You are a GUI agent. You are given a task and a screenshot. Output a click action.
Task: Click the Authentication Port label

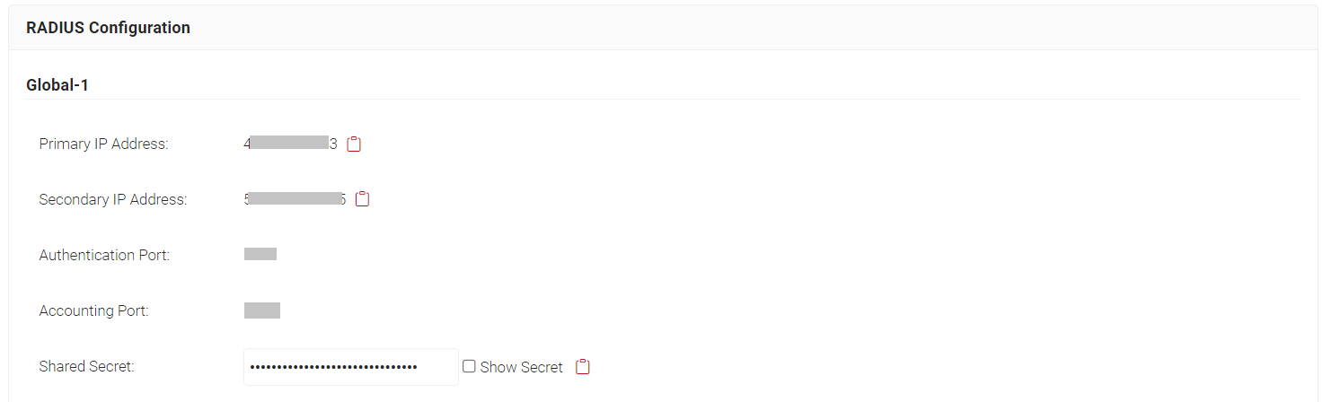coord(104,255)
